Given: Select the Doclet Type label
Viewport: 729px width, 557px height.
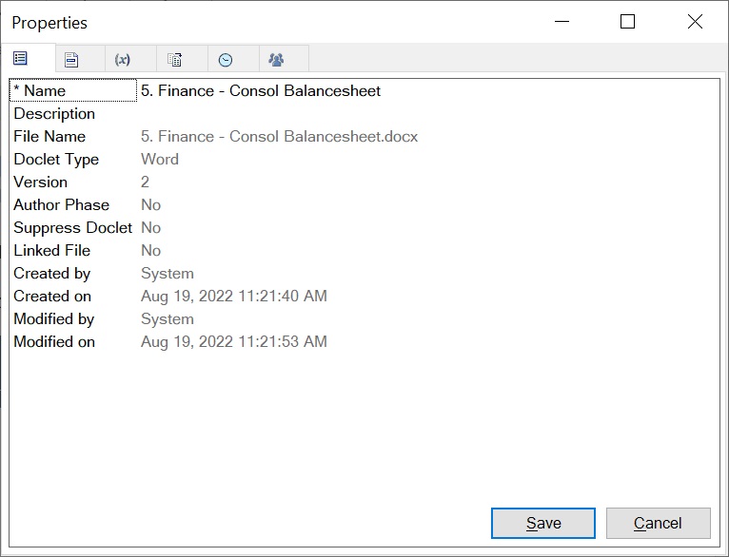Looking at the screenshot, I should tap(56, 159).
